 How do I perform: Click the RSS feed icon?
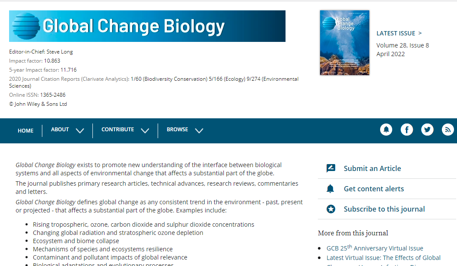447,130
